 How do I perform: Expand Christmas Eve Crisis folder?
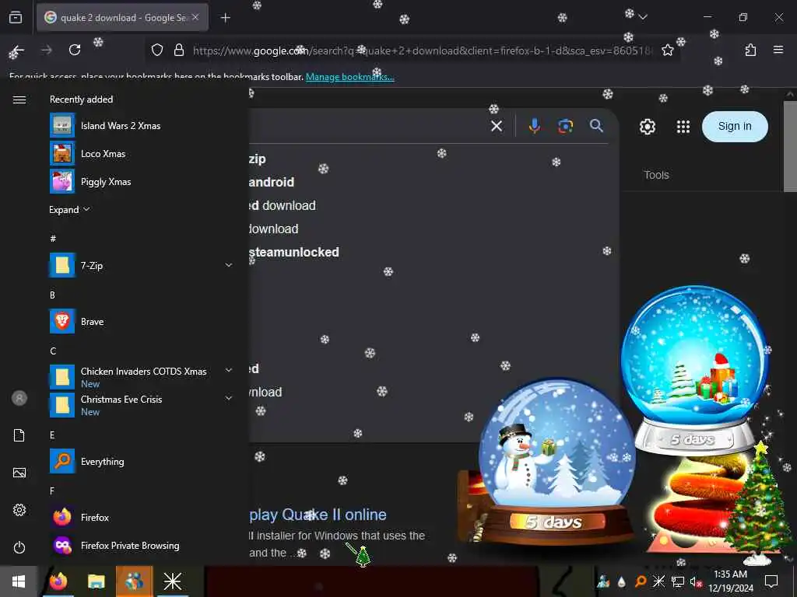[141, 404]
